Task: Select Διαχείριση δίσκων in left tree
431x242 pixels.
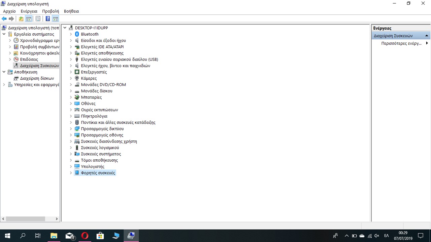Action: click(37, 78)
